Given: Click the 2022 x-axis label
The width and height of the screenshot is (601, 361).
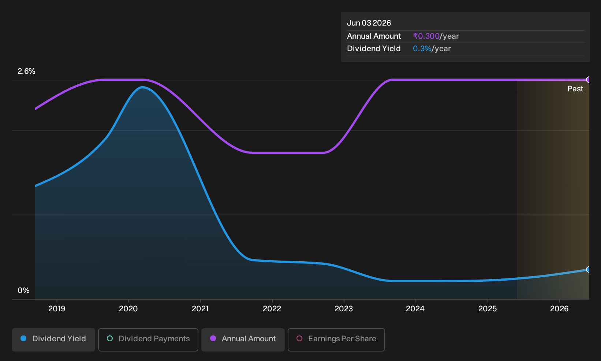Looking at the screenshot, I should [x=272, y=309].
